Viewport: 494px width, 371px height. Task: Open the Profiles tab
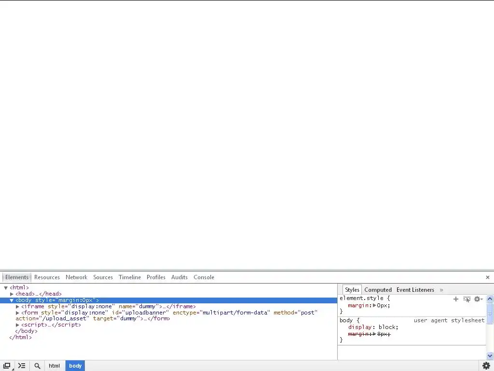156,277
